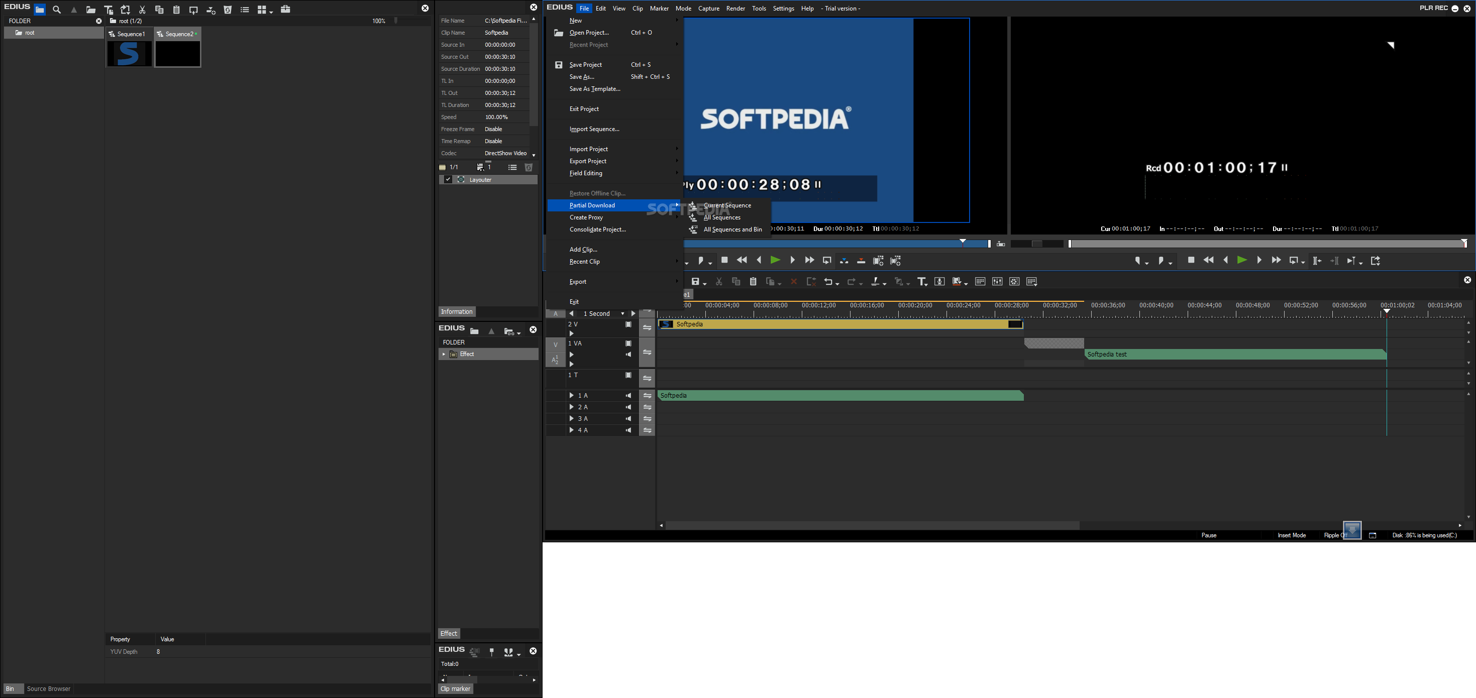Viewport: 1476px width, 698px height.
Task: Open the 1 Second timeline scale dropdown
Action: point(622,314)
